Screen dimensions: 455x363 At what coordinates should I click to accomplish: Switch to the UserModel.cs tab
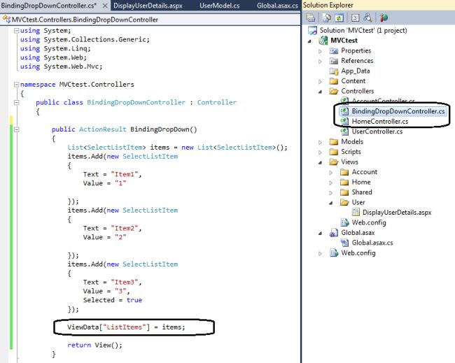(220, 6)
